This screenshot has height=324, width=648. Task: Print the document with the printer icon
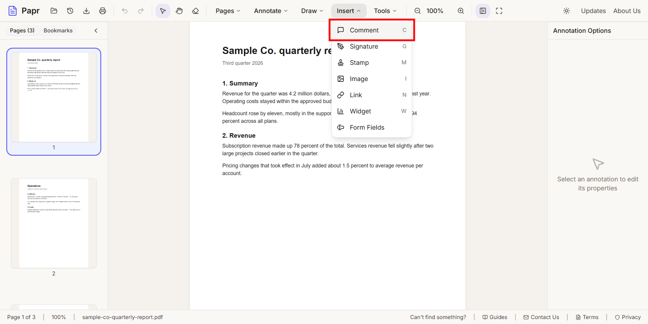(x=103, y=11)
